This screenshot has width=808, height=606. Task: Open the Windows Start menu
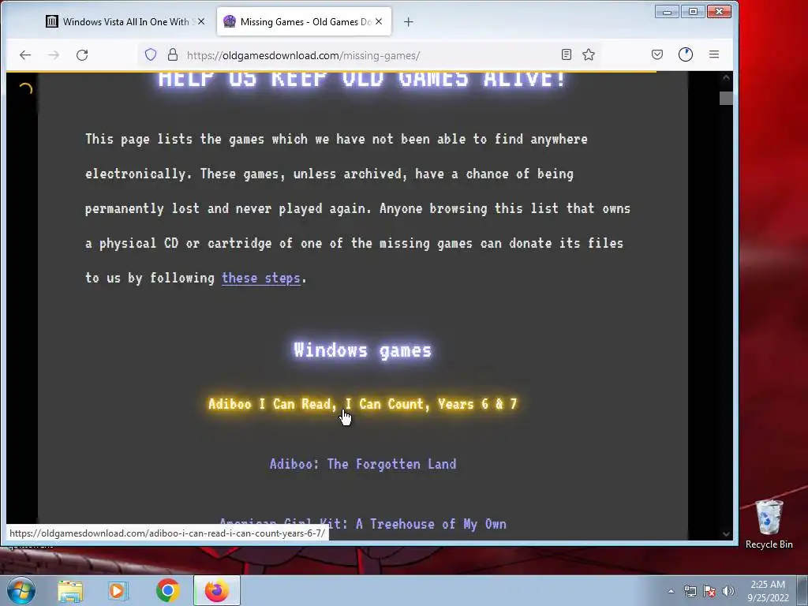(21, 590)
